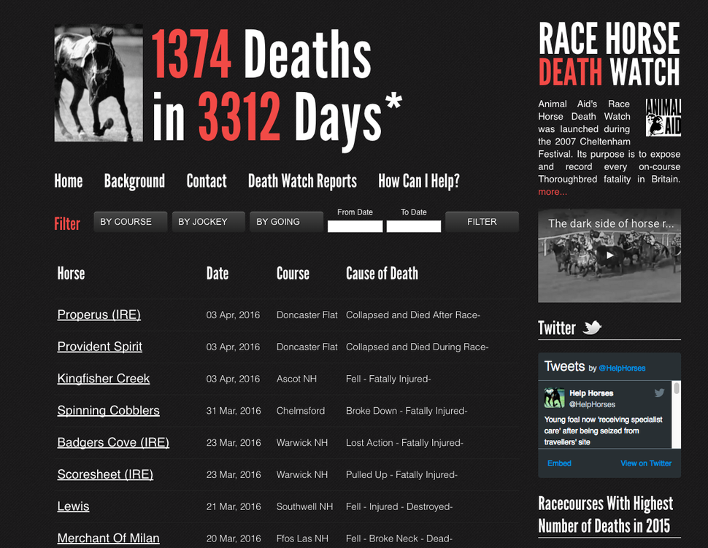708x548 pixels.
Task: Click the Help Horses name in tweet
Action: click(x=591, y=393)
